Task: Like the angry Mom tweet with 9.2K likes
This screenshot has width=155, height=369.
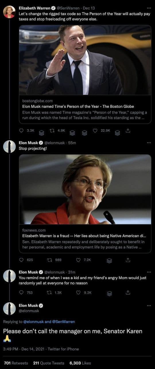Action: tap(78, 292)
